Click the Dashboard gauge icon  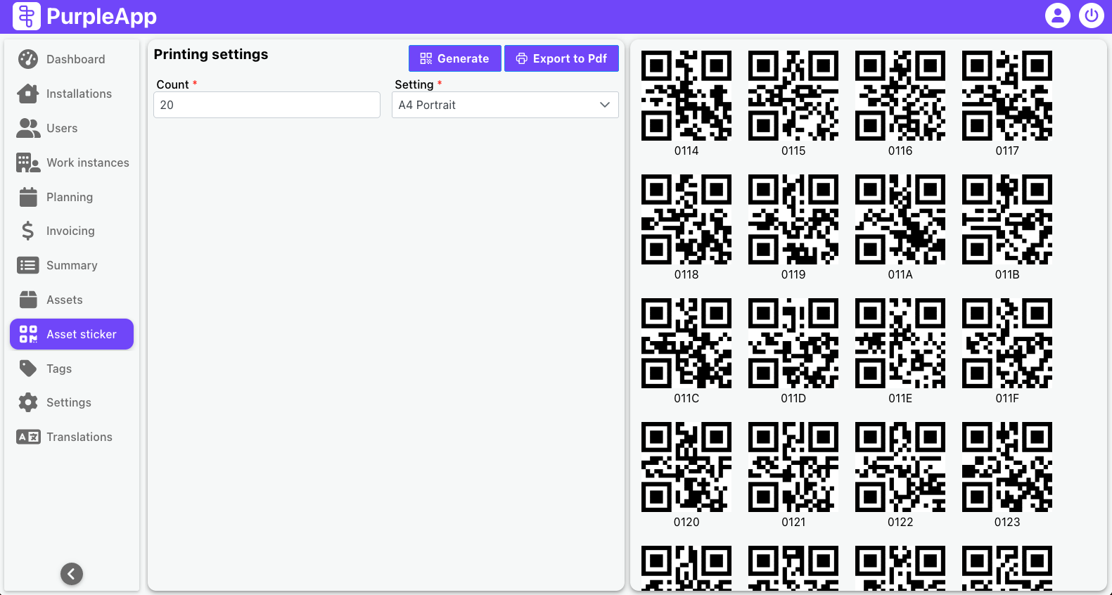click(28, 59)
